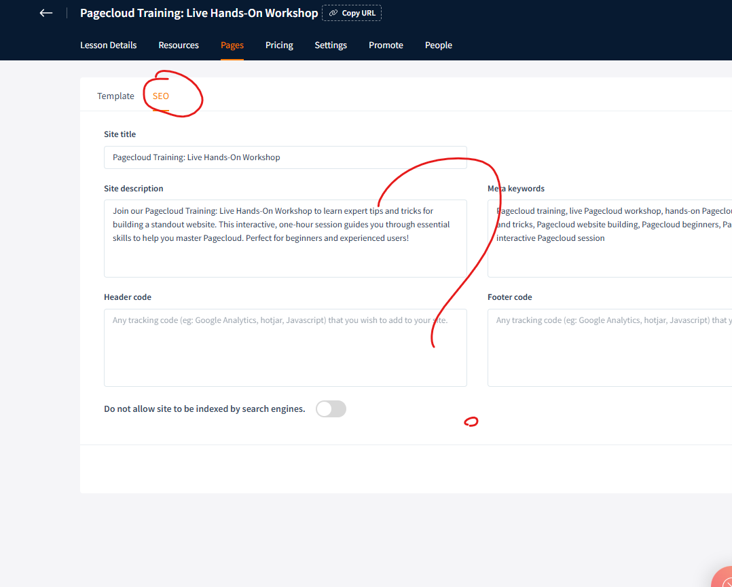Click the 'Site title' label
This screenshot has height=587, width=732.
120,134
